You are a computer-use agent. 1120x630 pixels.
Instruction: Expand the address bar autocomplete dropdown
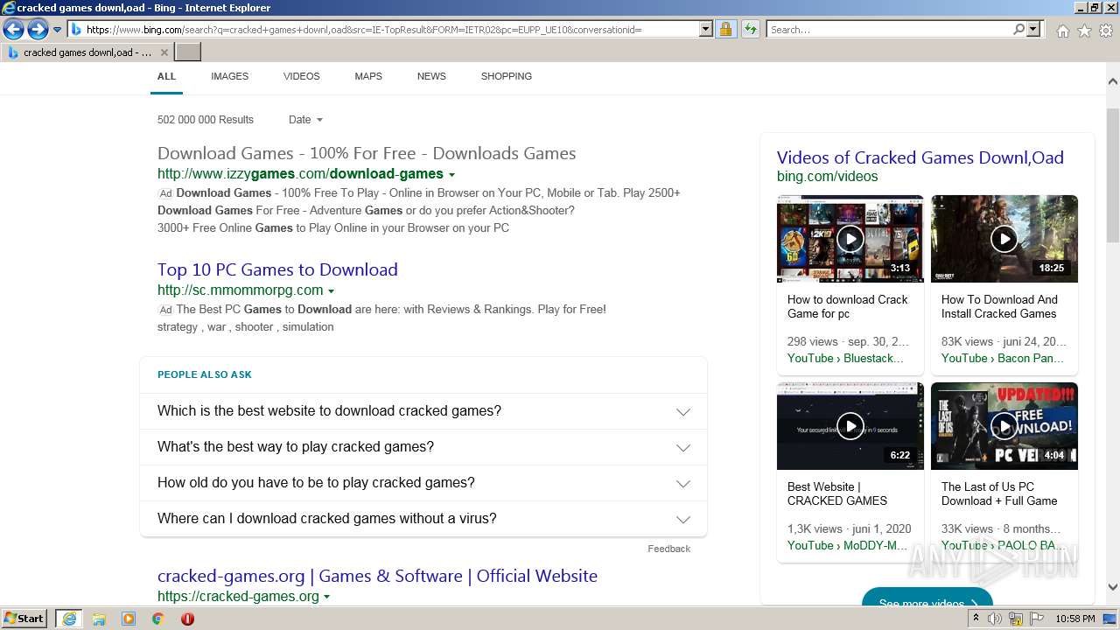[706, 30]
